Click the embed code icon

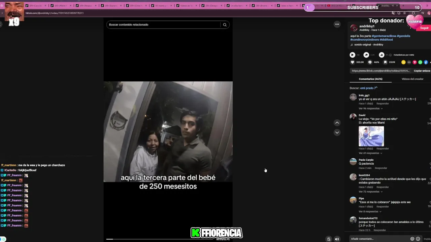click(409, 62)
